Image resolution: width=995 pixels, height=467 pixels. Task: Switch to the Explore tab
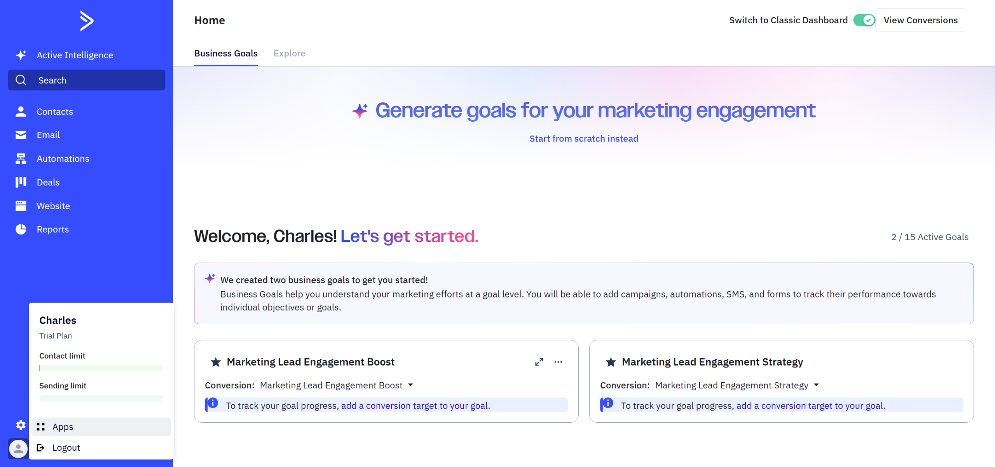[289, 53]
